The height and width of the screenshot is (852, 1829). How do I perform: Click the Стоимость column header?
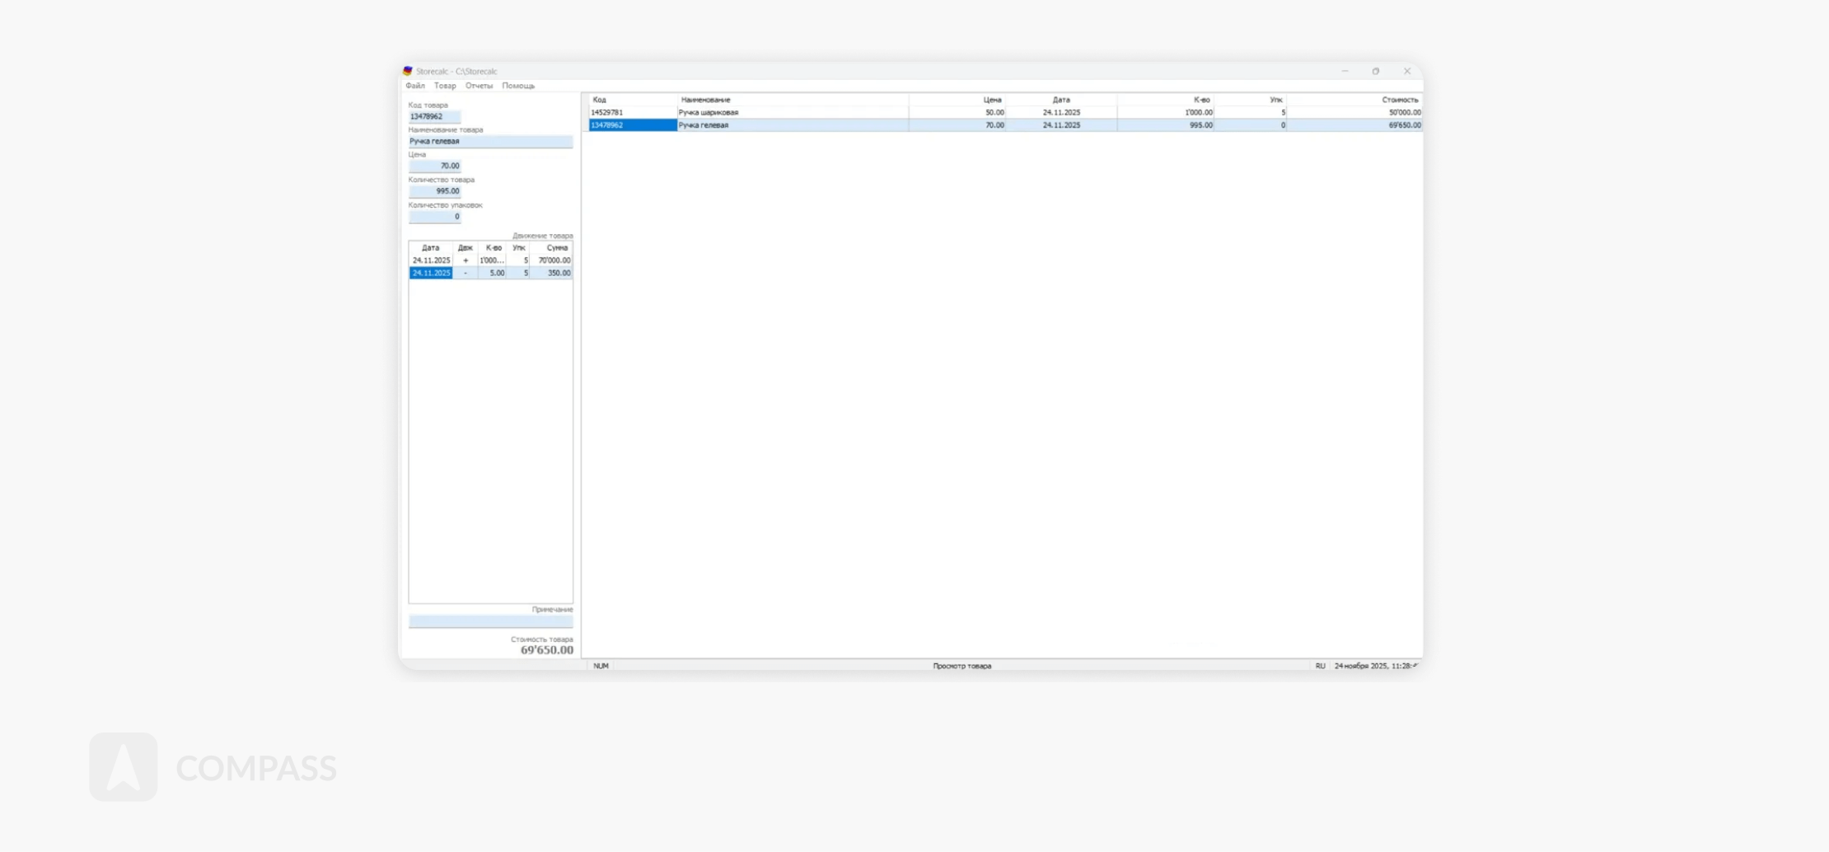click(x=1354, y=100)
